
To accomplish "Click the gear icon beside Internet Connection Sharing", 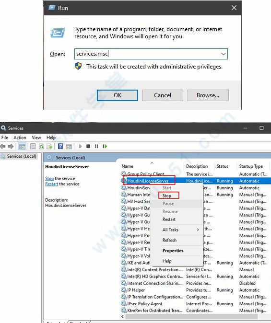I will 124,283.
